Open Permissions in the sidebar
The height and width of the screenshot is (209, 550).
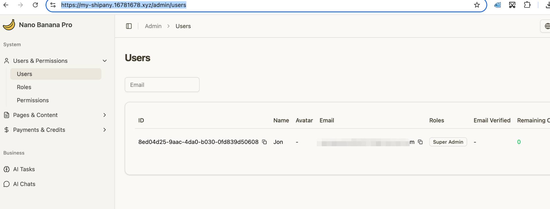click(33, 100)
